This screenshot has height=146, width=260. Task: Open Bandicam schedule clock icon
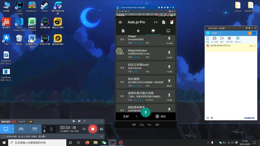(79, 121)
